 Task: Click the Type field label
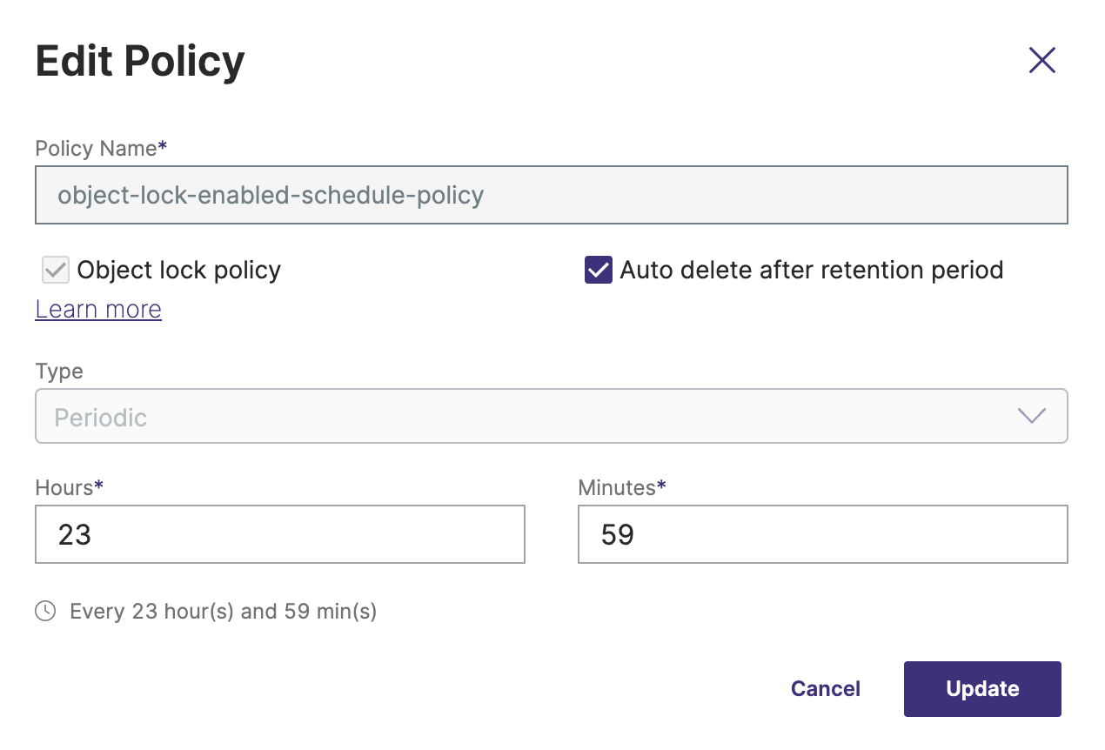(x=59, y=372)
